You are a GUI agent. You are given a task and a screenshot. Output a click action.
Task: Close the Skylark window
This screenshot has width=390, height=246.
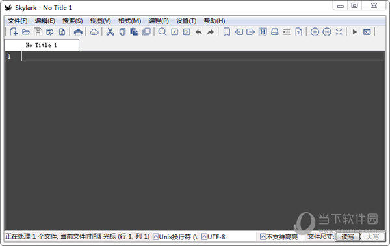374,5
